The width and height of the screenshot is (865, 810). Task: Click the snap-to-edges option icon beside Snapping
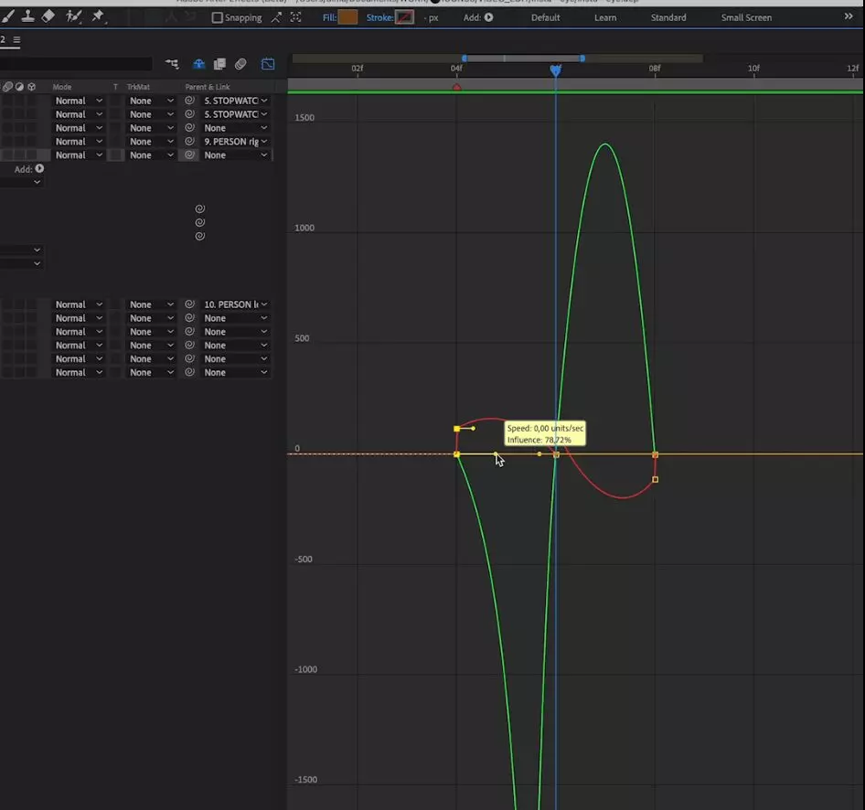click(276, 17)
